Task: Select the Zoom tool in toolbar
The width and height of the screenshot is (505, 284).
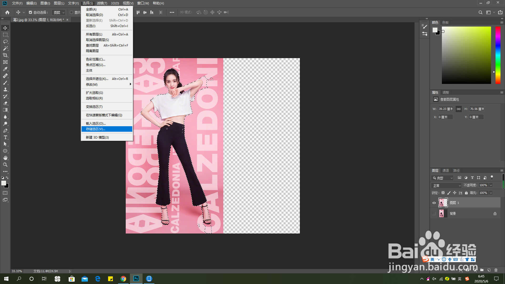Action: [x=5, y=165]
